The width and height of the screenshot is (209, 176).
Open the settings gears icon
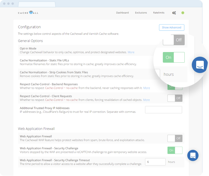click(174, 13)
